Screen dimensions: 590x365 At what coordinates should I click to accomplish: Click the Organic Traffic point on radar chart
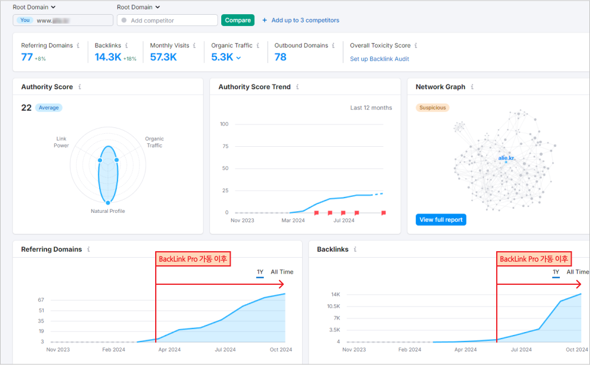117,160
